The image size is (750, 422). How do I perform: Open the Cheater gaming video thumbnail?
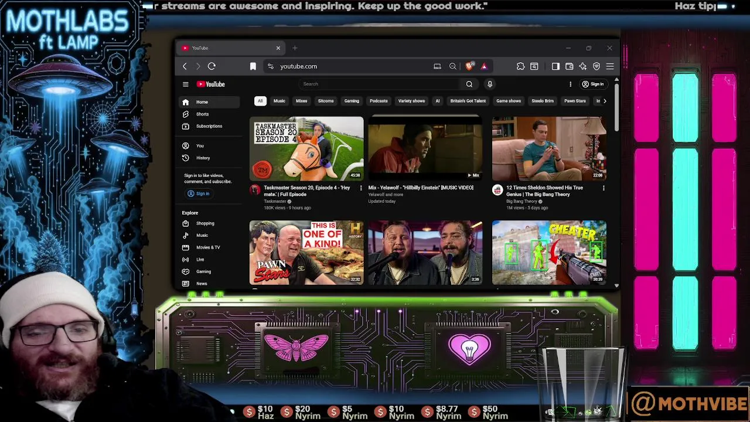pyautogui.click(x=549, y=253)
